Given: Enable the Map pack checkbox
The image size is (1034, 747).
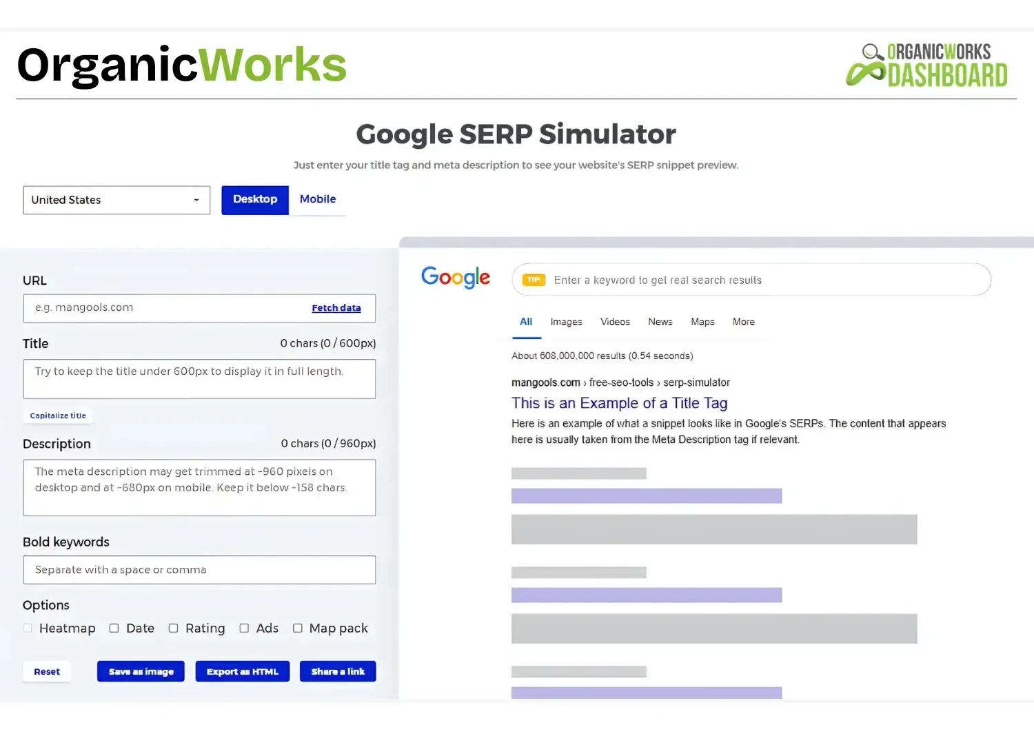Looking at the screenshot, I should [298, 628].
